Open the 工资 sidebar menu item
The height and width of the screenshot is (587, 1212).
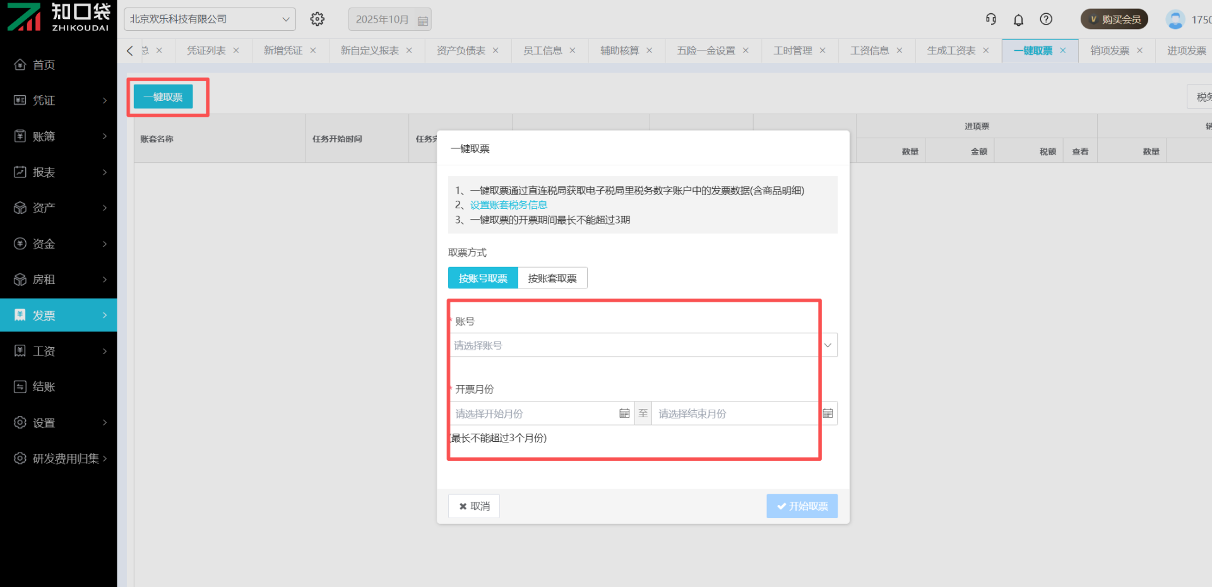click(59, 351)
